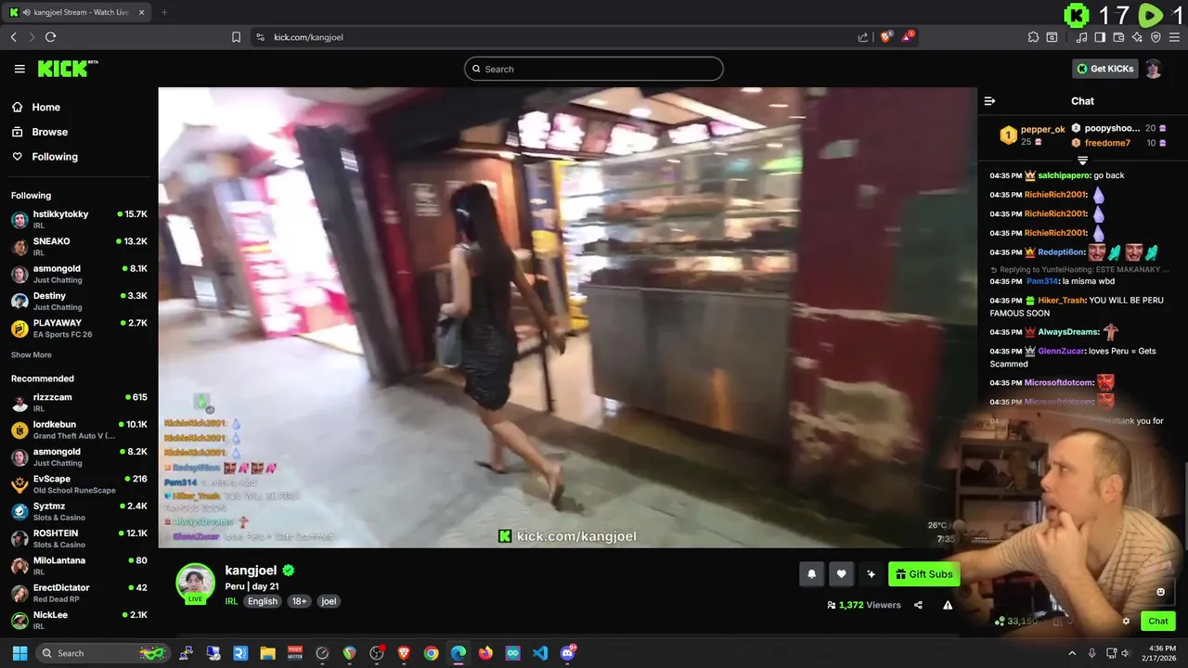Click the Gift Subs button
This screenshot has height=668, width=1188.
923,574
